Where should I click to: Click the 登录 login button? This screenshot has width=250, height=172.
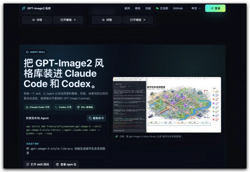215,8
